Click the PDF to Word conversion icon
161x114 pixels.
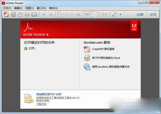point(87,58)
